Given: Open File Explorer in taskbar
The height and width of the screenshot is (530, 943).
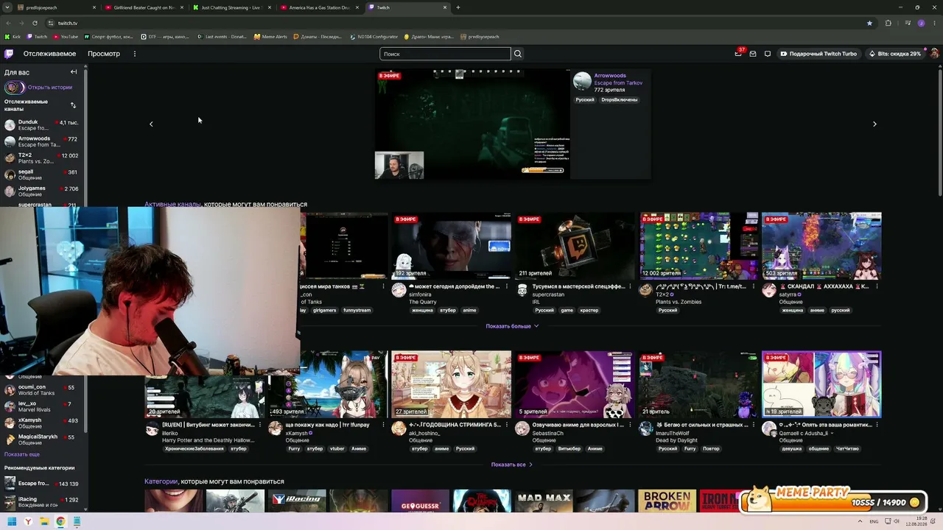Looking at the screenshot, I should [44, 522].
